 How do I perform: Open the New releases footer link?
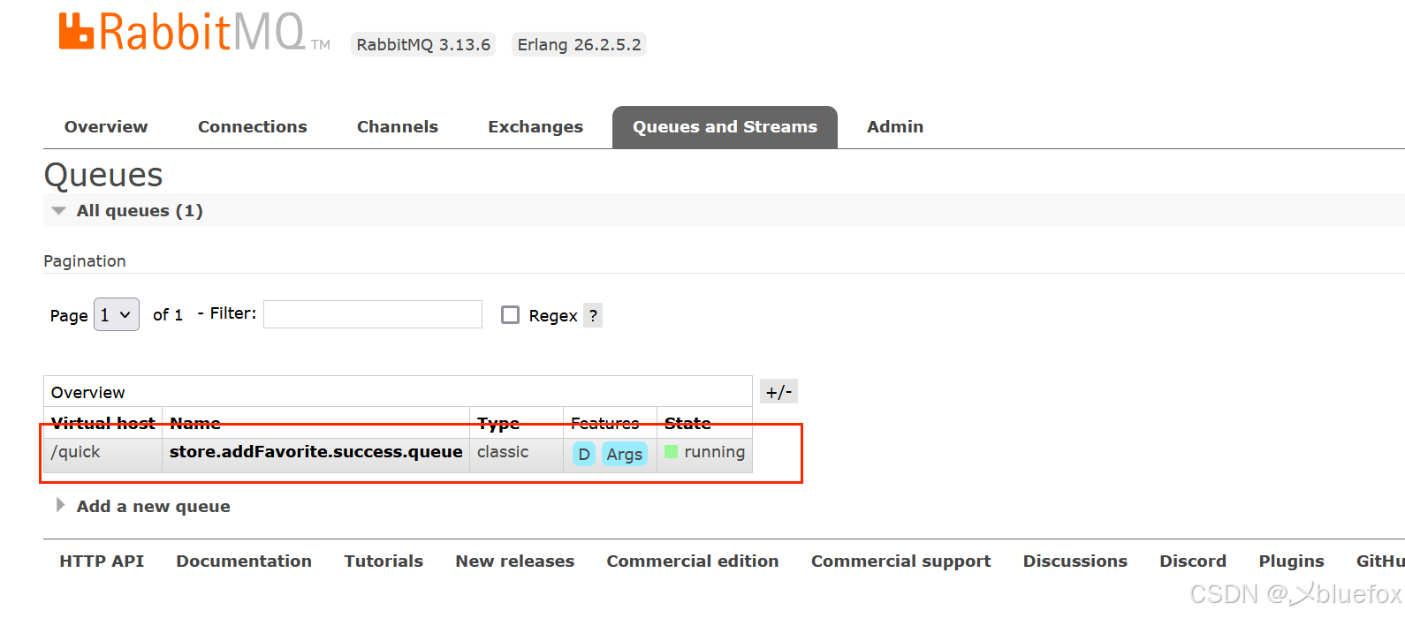[515, 561]
